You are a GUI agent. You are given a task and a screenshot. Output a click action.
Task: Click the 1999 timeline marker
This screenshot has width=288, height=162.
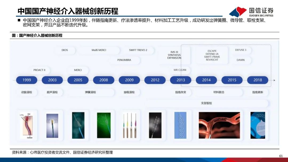pyautogui.click(x=27, y=80)
